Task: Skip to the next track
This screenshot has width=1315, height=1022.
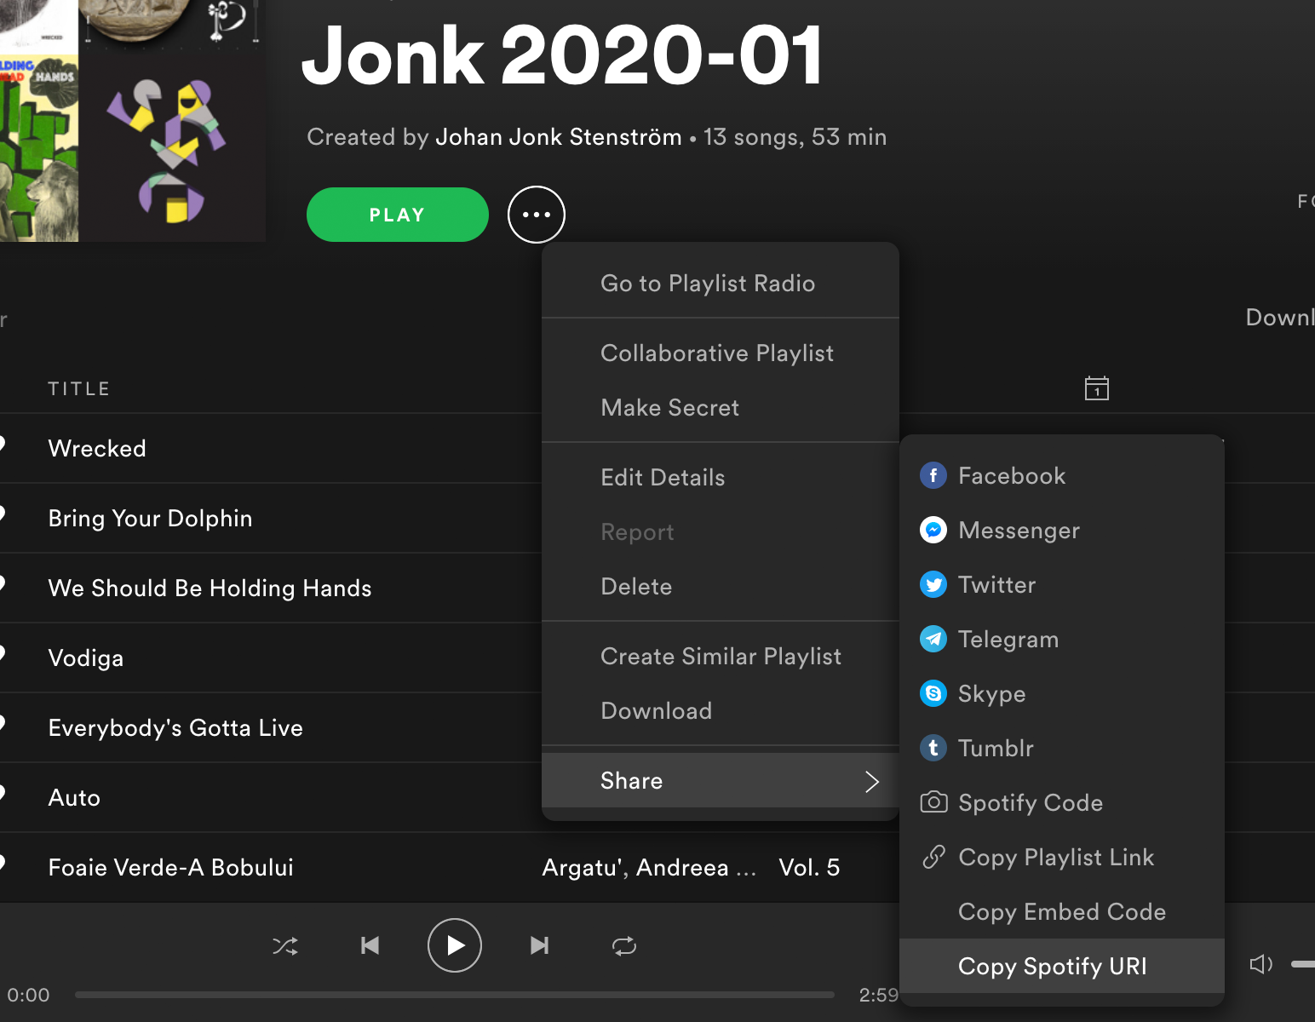Action: click(x=539, y=945)
